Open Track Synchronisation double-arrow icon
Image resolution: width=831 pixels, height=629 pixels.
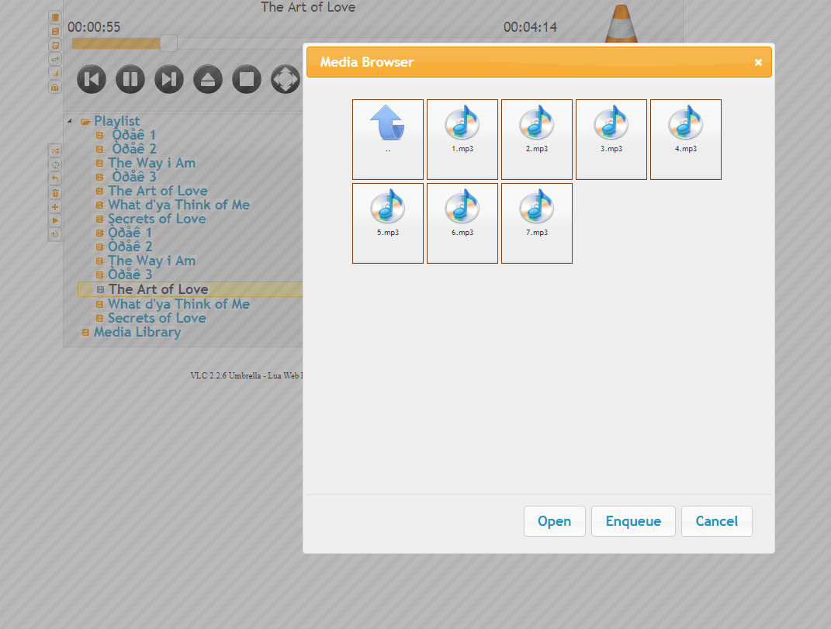(x=55, y=59)
